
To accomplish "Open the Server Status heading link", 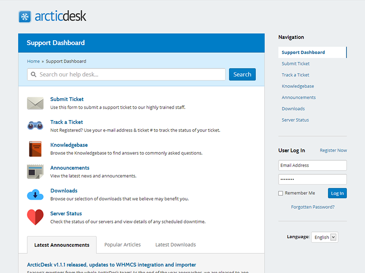I will [66, 213].
